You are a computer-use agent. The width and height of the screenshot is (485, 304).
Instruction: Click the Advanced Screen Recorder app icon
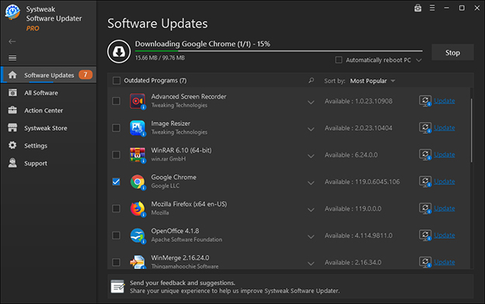point(138,101)
